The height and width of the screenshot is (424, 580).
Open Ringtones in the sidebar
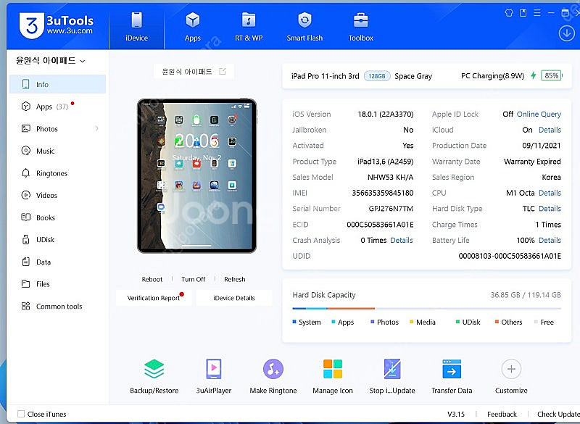click(57, 173)
